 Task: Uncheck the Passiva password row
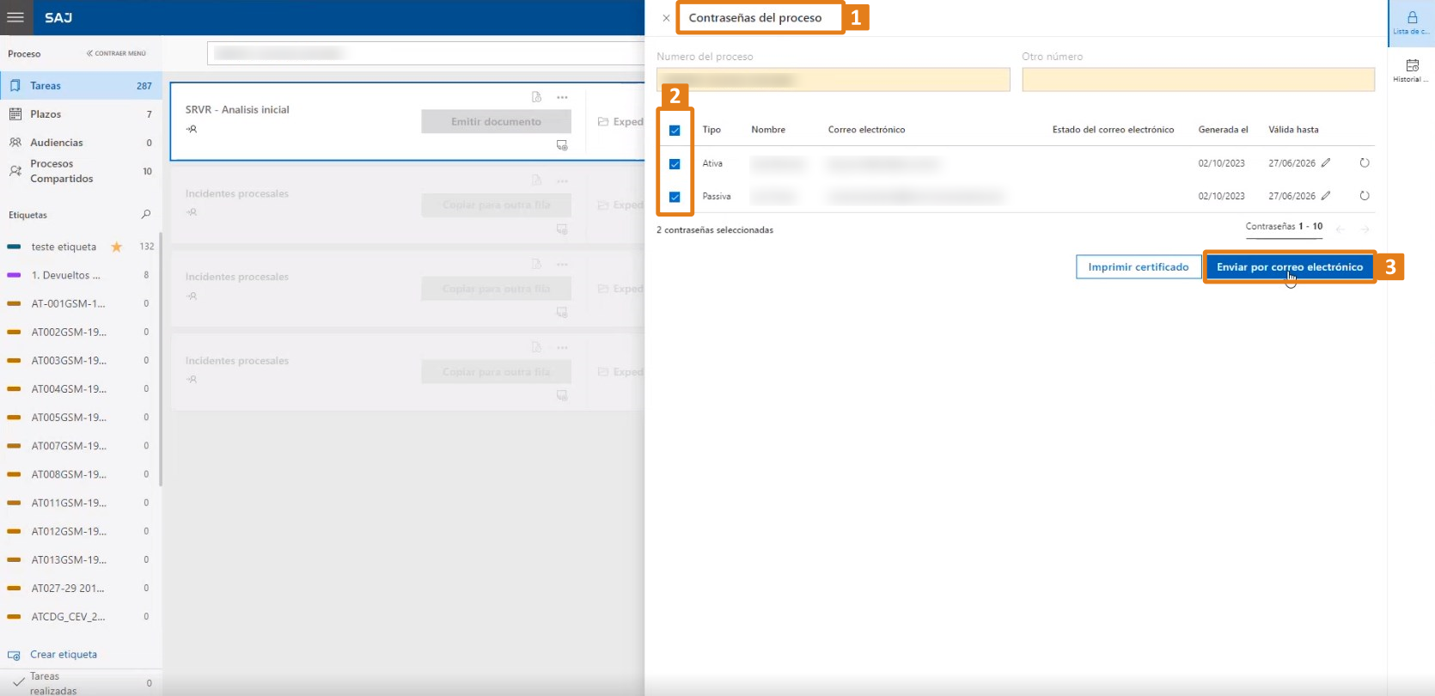pos(675,197)
